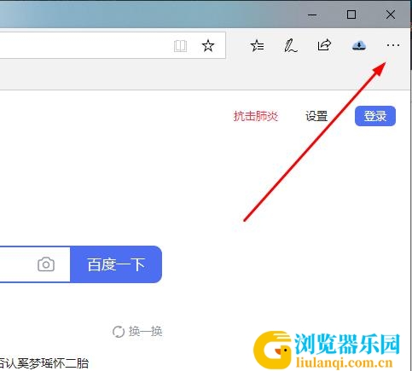Open the share page icon
Viewport: 412px width, 371px height.
tap(324, 45)
